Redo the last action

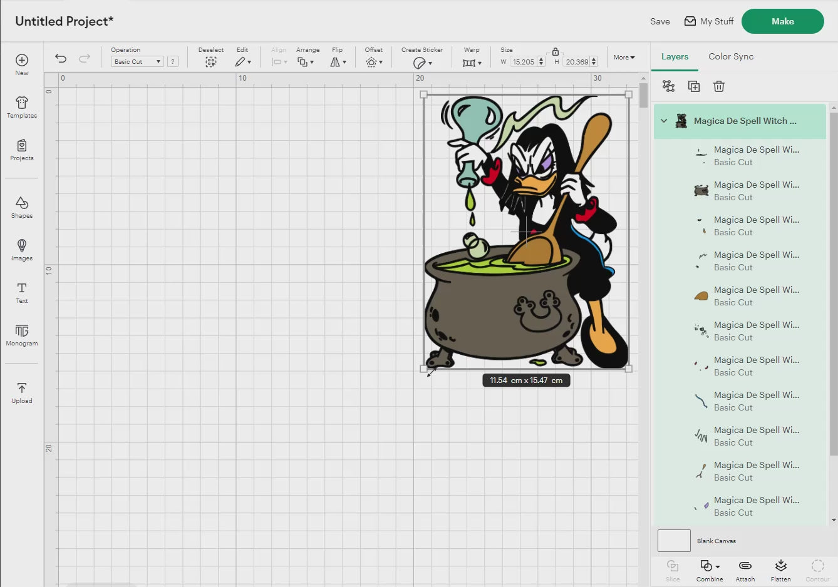[85, 58]
